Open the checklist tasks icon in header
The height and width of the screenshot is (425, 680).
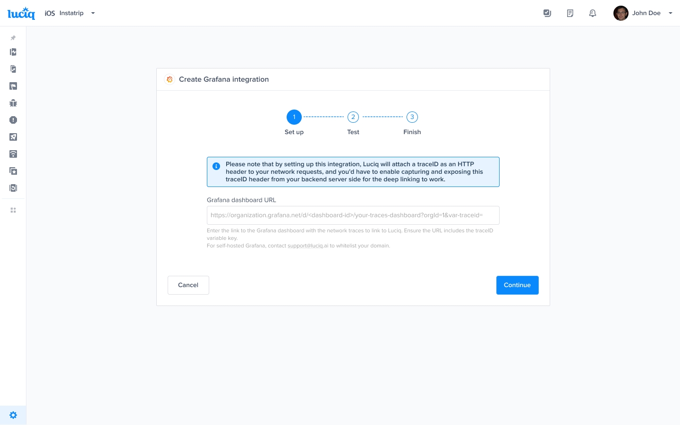[x=547, y=13]
